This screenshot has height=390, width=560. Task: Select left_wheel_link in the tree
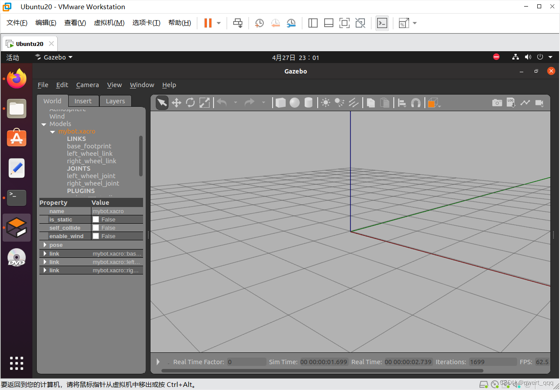[x=90, y=154]
